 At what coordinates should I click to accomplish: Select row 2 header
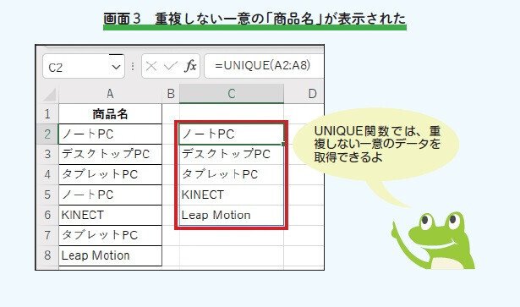click(47, 134)
